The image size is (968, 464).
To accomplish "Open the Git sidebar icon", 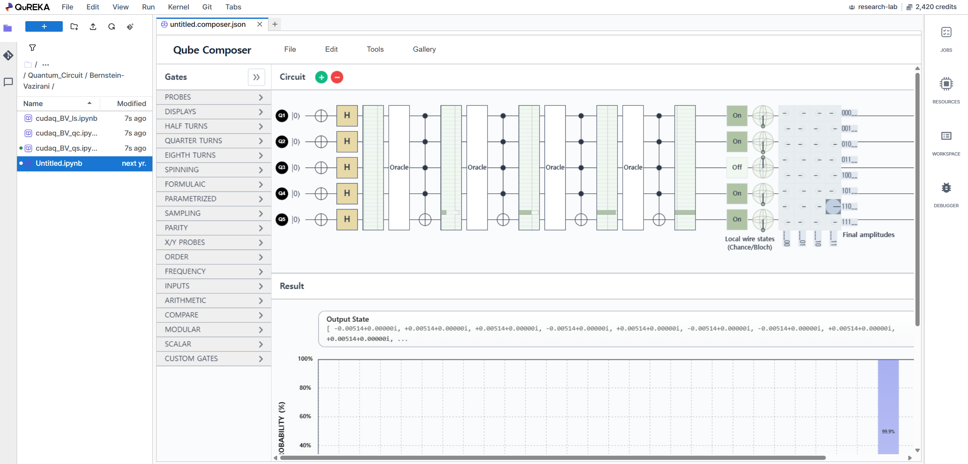I will [8, 55].
